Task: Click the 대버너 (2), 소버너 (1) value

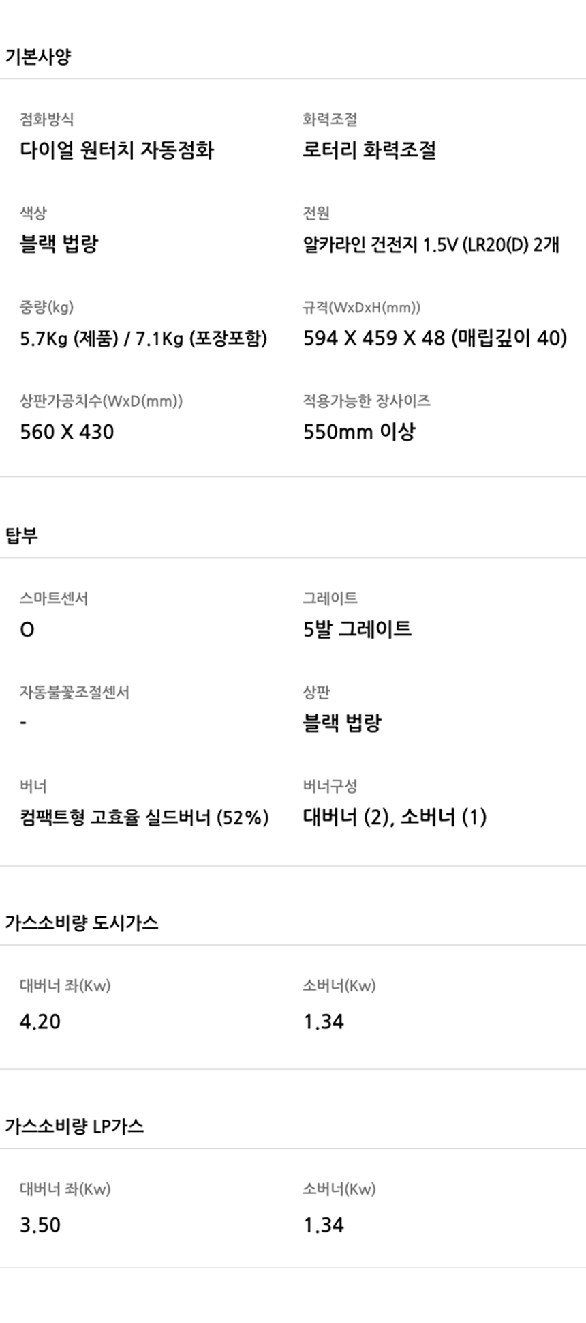Action: (x=395, y=817)
